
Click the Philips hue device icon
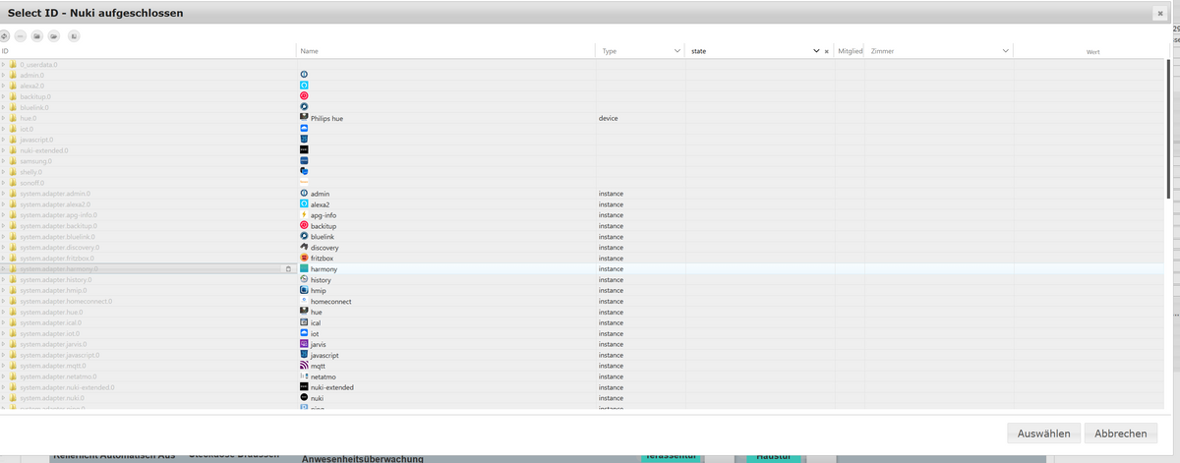[304, 118]
